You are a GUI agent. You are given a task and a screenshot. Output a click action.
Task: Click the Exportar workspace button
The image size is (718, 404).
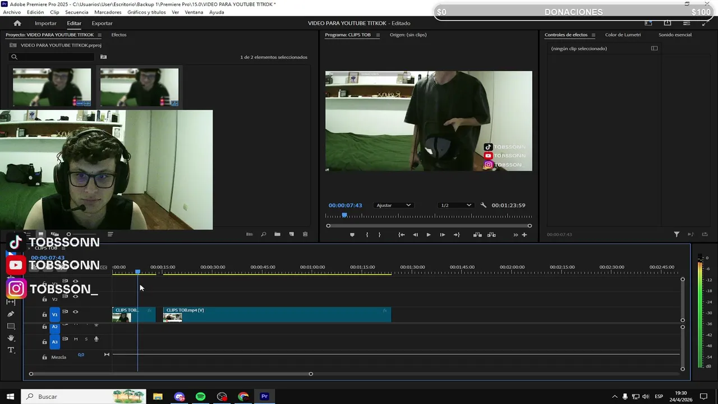102,23
